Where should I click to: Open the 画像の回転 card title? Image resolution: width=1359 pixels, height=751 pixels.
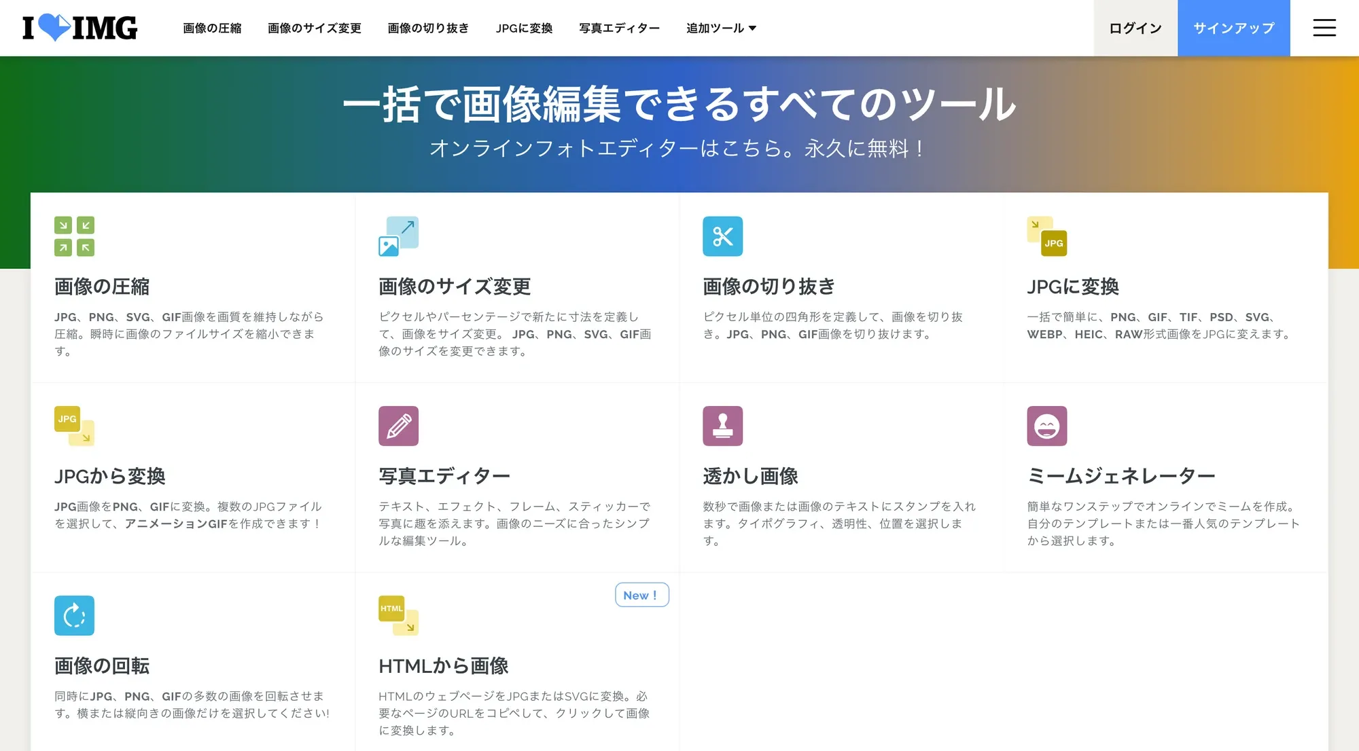click(102, 665)
